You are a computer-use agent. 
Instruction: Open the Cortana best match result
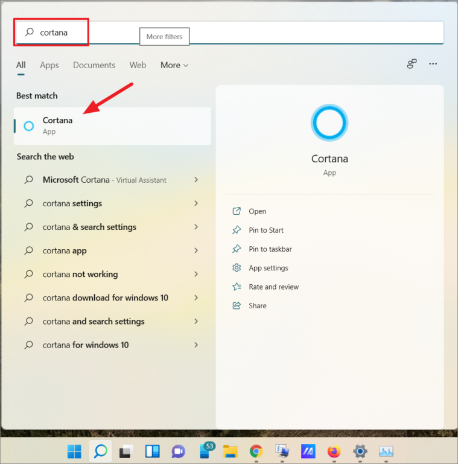(112, 126)
